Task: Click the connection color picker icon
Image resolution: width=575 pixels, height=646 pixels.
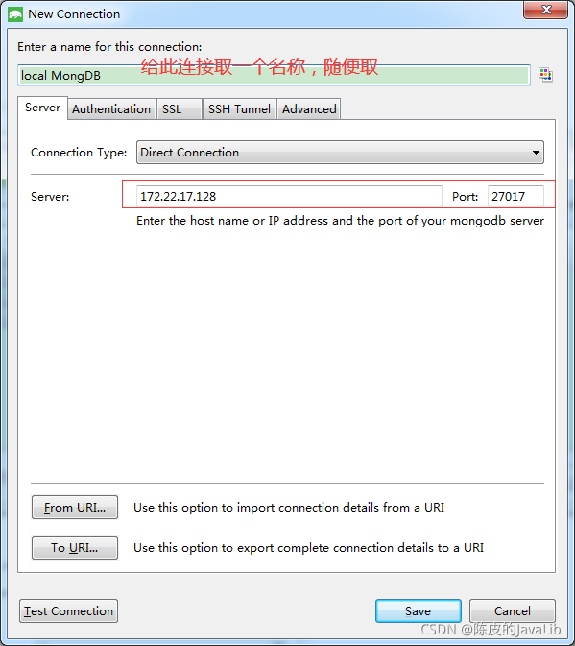Action: [546, 75]
